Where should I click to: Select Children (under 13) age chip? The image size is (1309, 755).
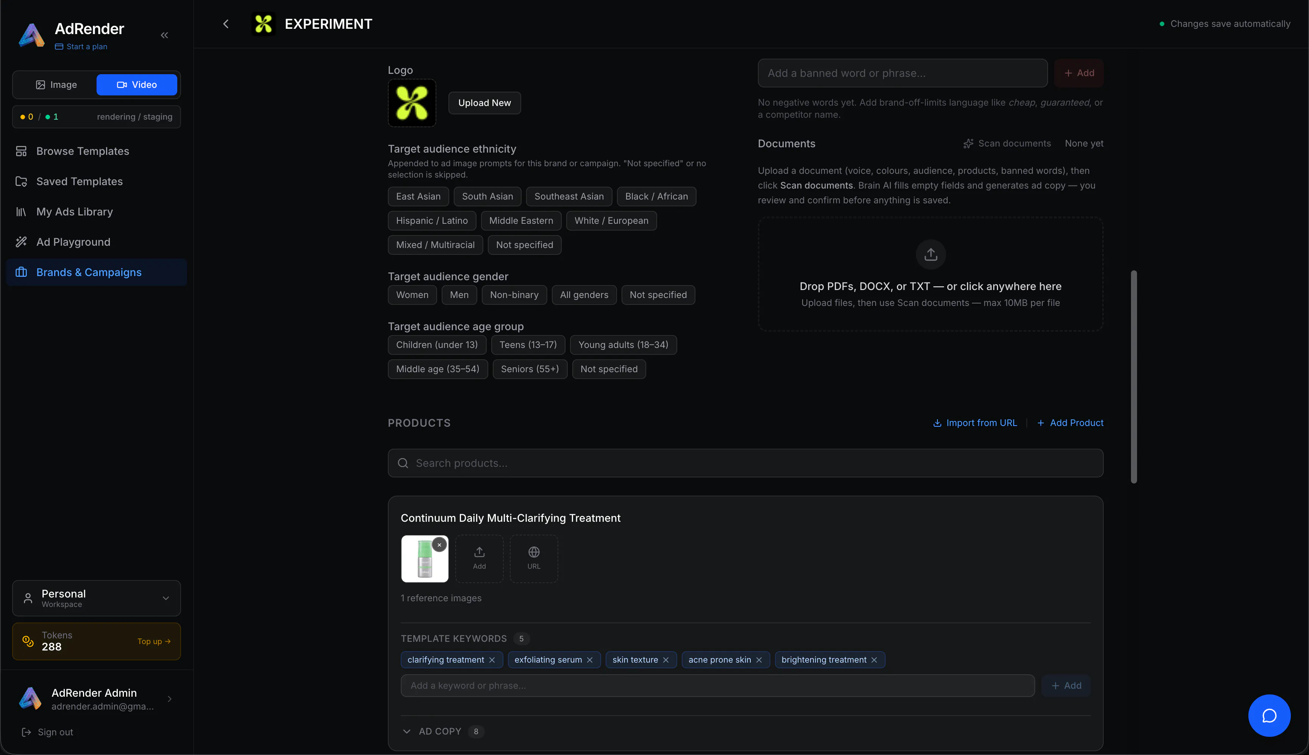tap(437, 345)
